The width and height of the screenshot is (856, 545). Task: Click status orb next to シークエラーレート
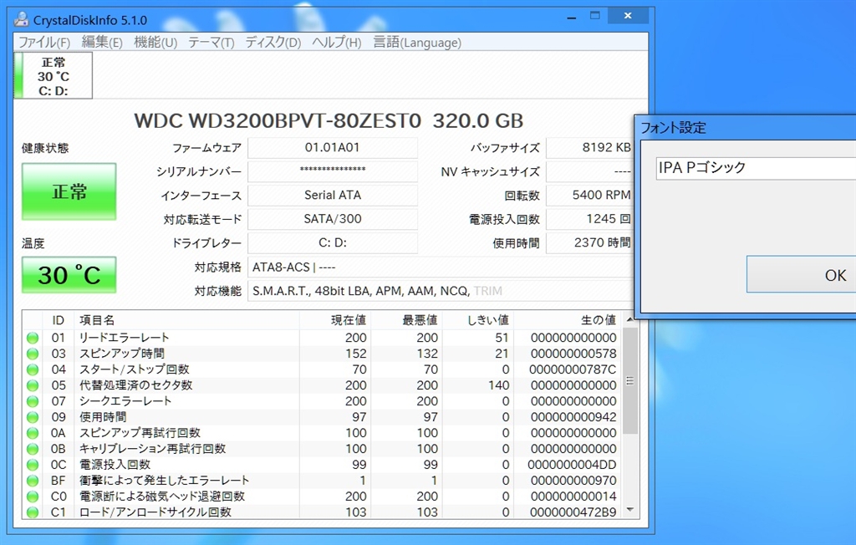point(33,401)
